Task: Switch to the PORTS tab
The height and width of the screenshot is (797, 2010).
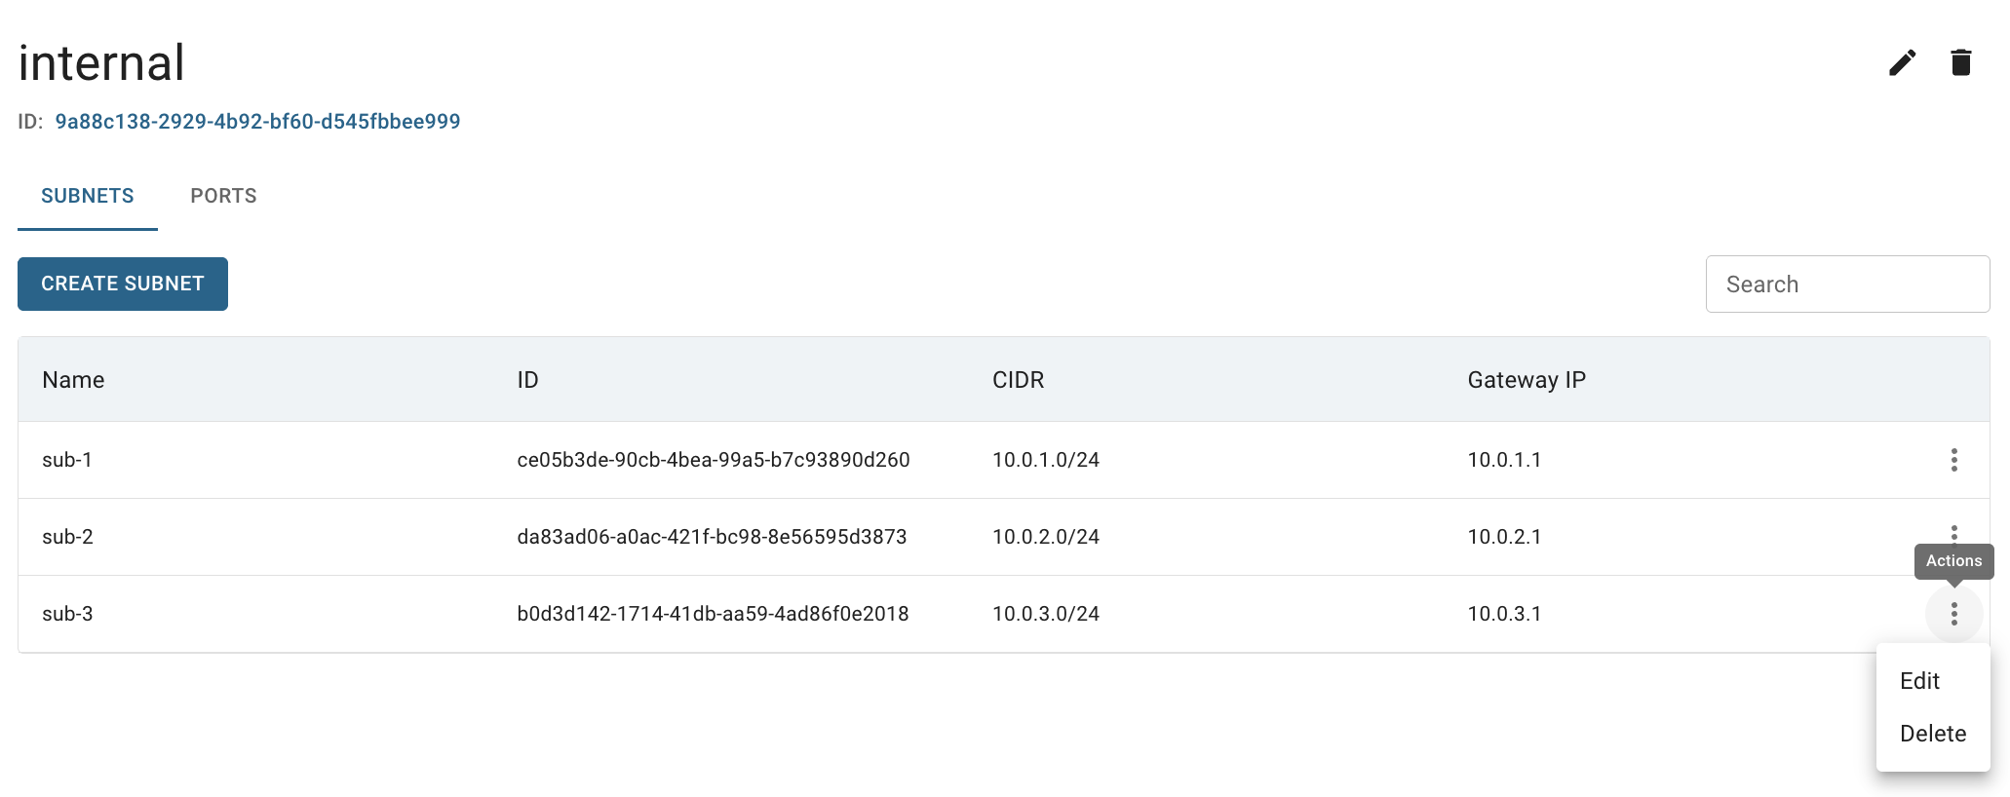Action: (223, 196)
